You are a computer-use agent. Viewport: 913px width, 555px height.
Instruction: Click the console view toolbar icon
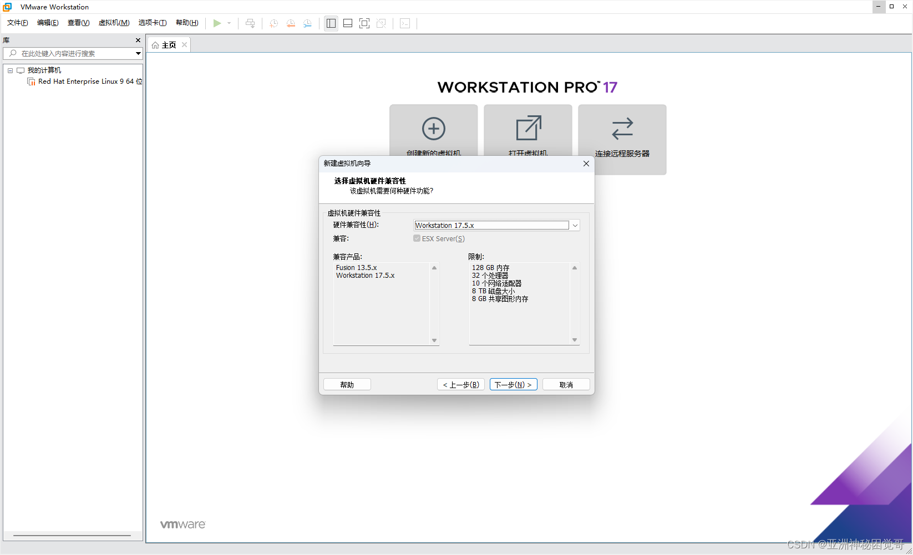point(405,23)
